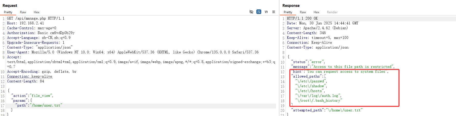Toggle show newline characters (\n) button

coord(266,12)
